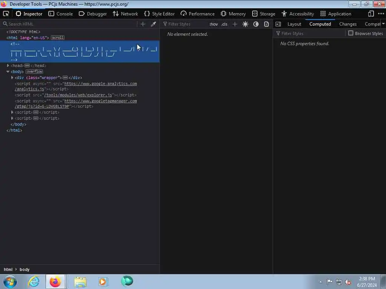This screenshot has height=289, width=386.
Task: Show all side tabs dropdown arrow
Action: tap(383, 24)
